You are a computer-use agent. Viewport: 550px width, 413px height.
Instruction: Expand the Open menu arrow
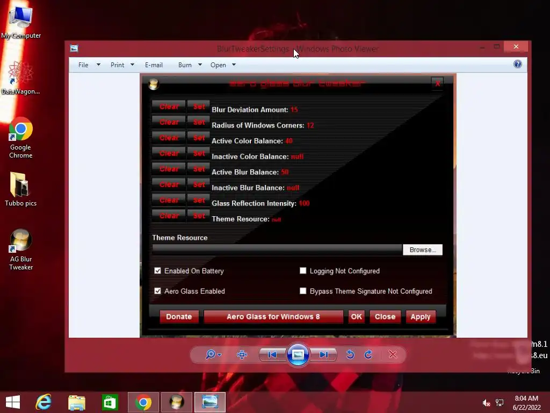click(x=234, y=65)
